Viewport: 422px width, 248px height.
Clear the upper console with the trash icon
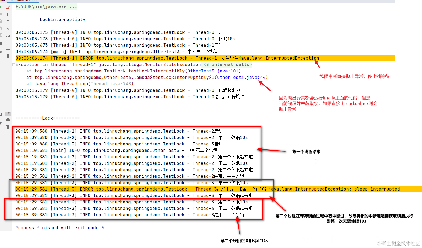8,56
